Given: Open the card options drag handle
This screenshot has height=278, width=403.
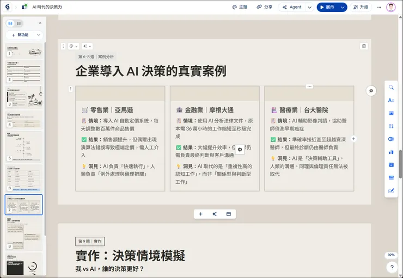Looking at the screenshot, I should [63, 46].
